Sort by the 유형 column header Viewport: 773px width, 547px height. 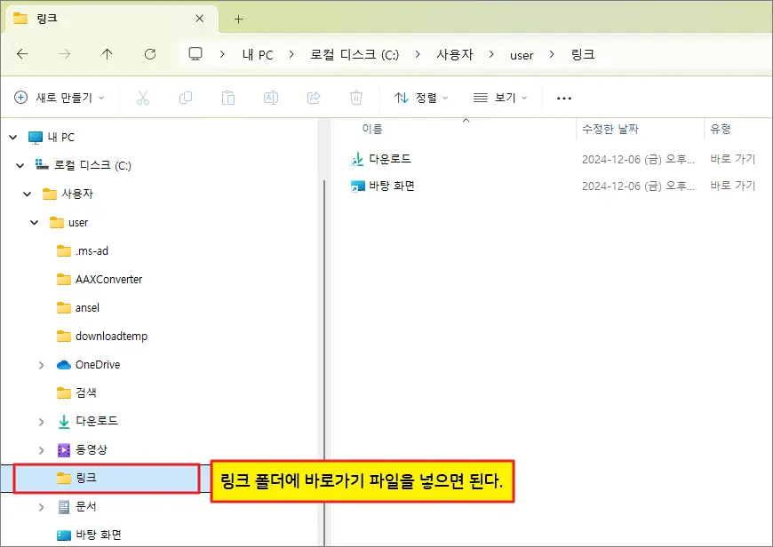coord(721,129)
